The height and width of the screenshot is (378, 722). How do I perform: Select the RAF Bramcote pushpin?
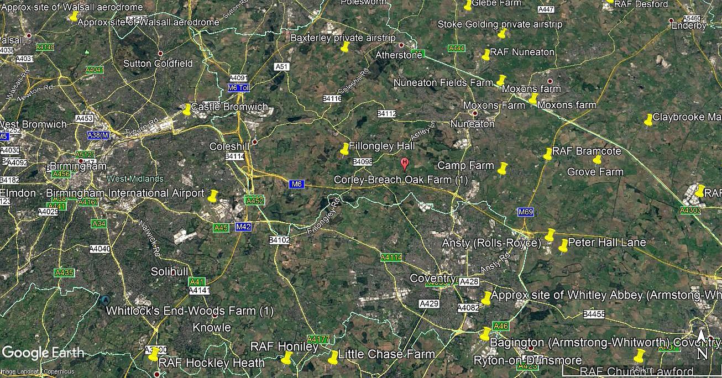[x=548, y=154]
